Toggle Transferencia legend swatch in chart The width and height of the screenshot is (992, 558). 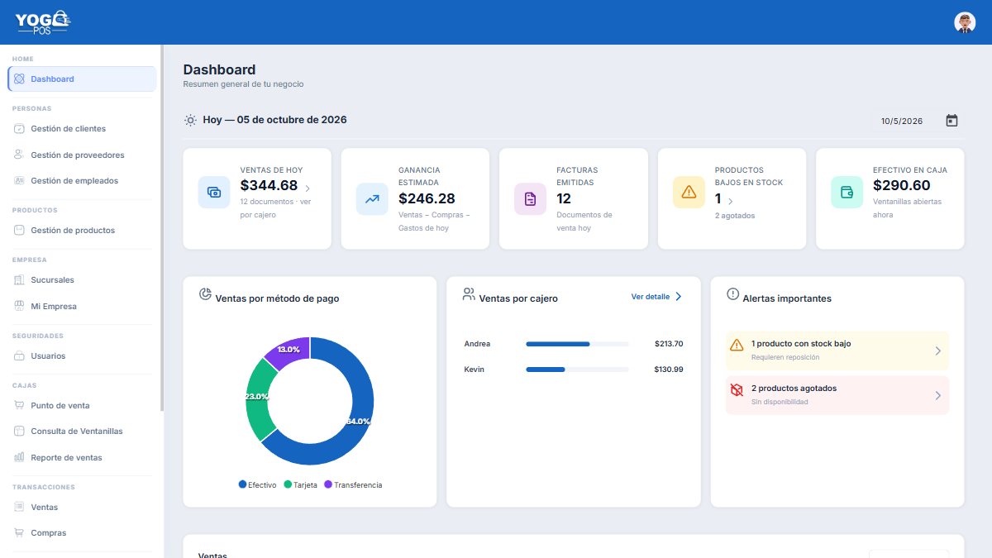[x=328, y=484]
